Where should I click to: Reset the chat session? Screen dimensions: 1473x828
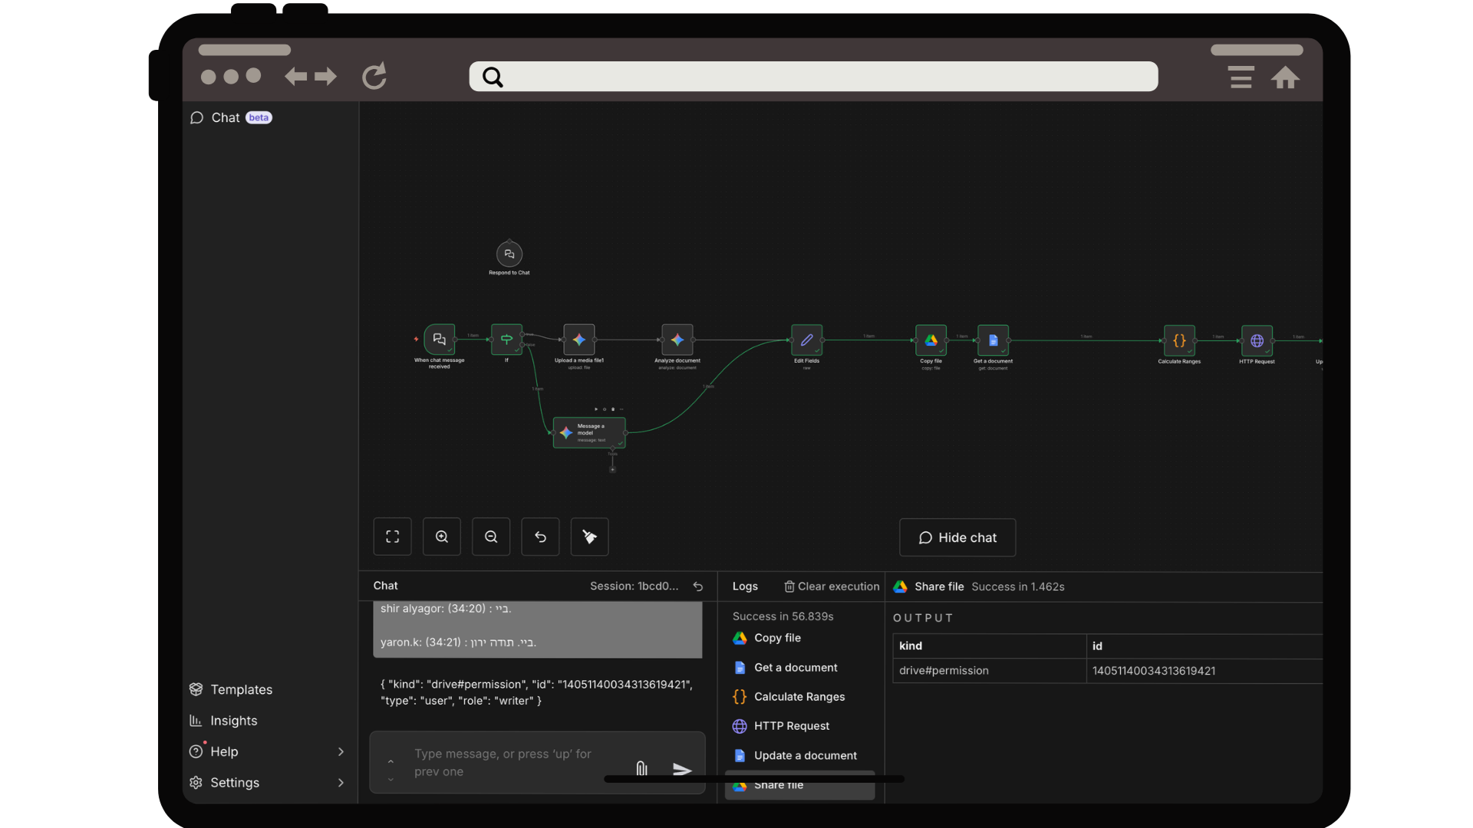tap(698, 586)
